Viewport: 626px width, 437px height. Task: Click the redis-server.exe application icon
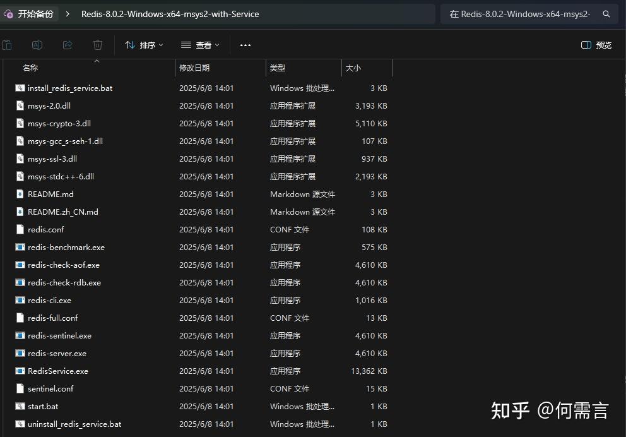tap(20, 353)
